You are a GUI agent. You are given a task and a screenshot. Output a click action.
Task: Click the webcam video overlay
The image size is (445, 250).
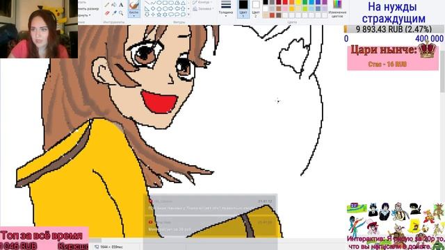(39, 29)
